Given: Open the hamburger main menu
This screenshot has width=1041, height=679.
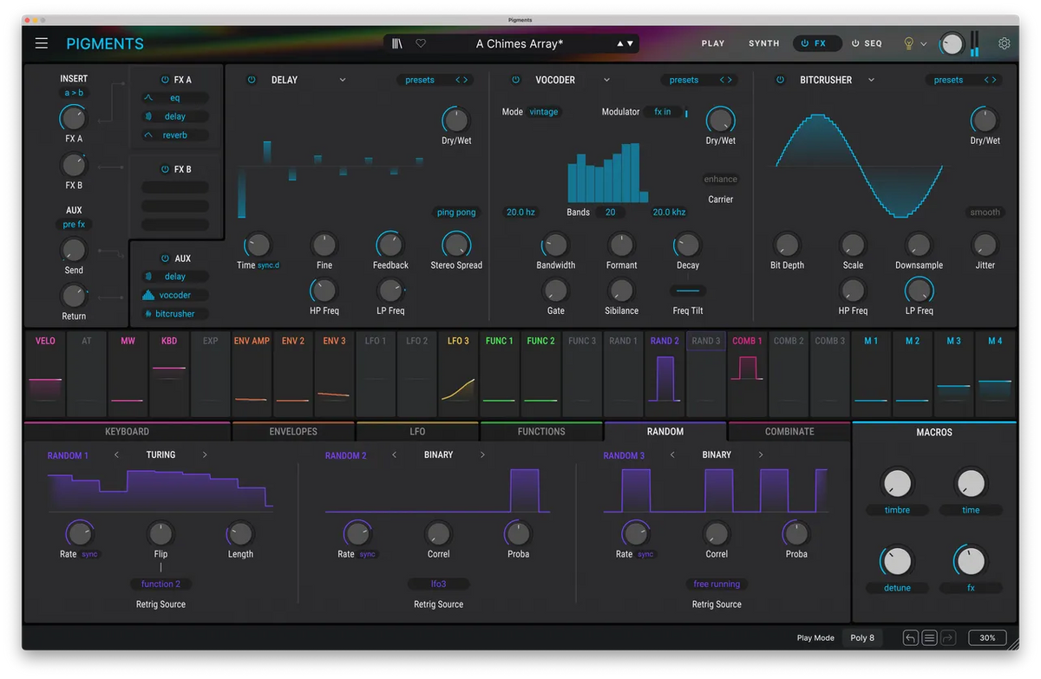Looking at the screenshot, I should 42,43.
